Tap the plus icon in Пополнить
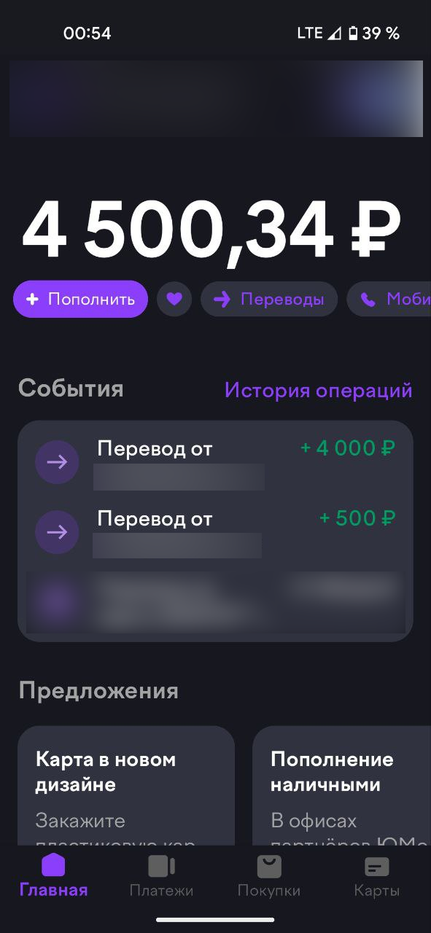The width and height of the screenshot is (431, 933). (x=32, y=299)
